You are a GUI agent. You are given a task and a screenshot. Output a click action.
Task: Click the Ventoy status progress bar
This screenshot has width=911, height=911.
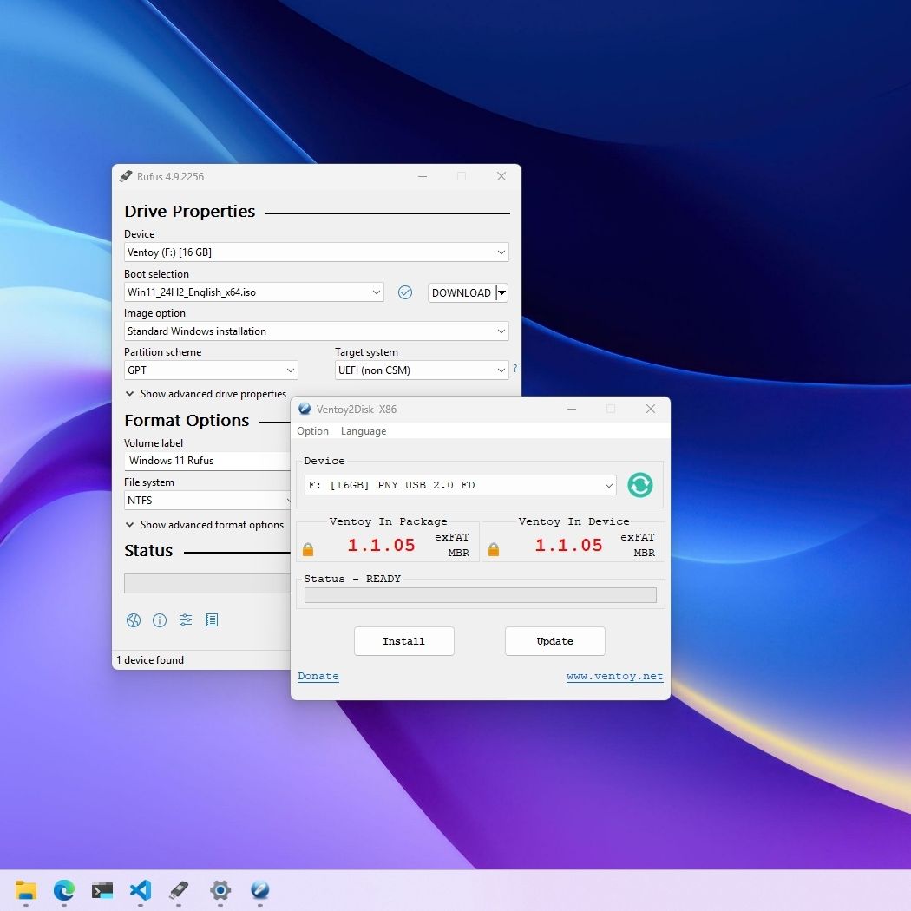480,595
